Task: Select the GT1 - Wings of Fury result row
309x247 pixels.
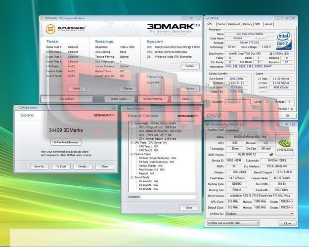Action: 157,127
